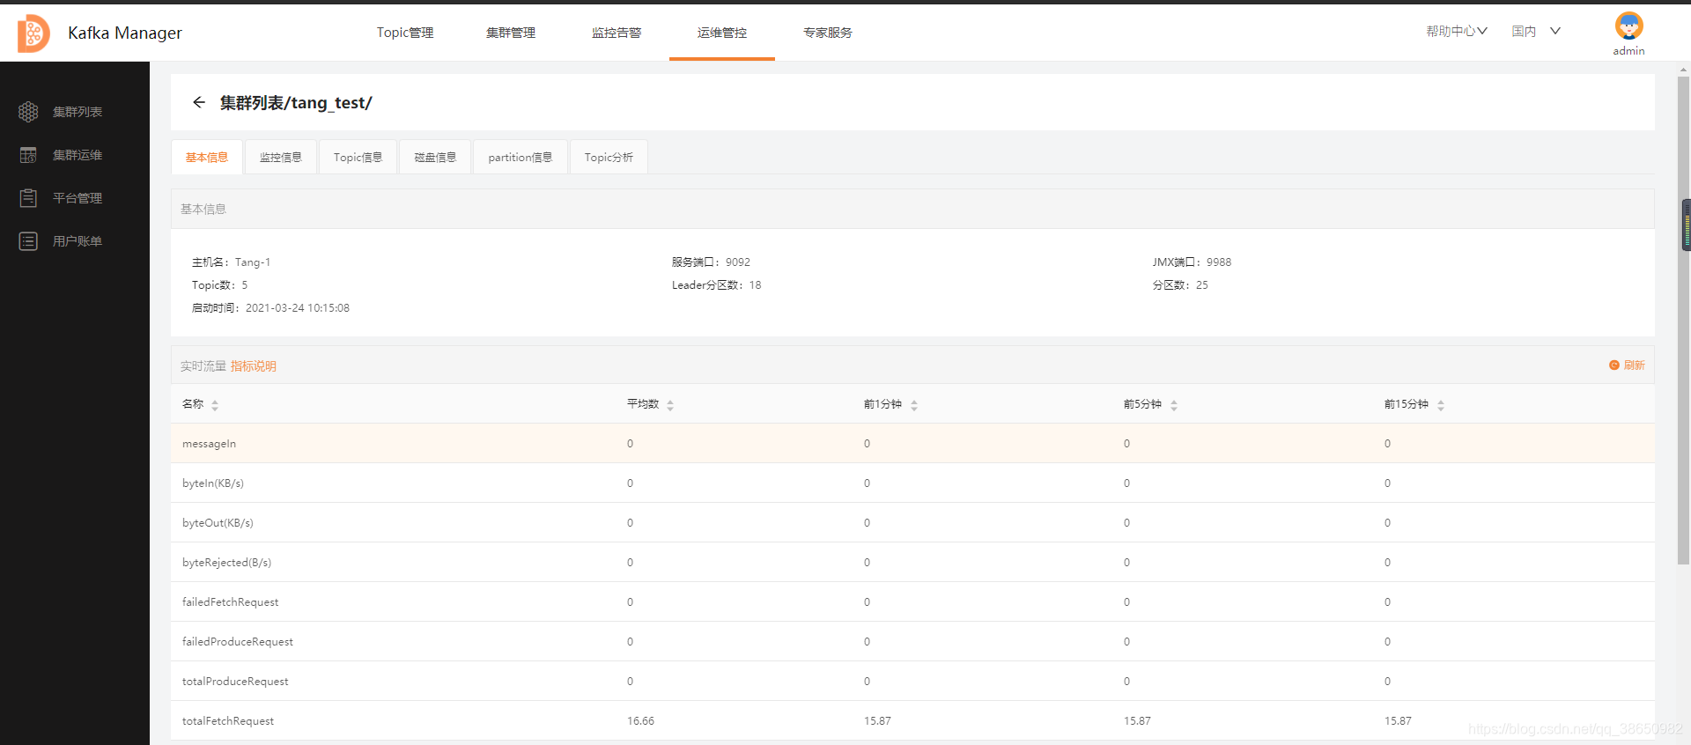Click the 16.66 average value
Viewport: 1691px width, 745px height.
click(x=640, y=721)
